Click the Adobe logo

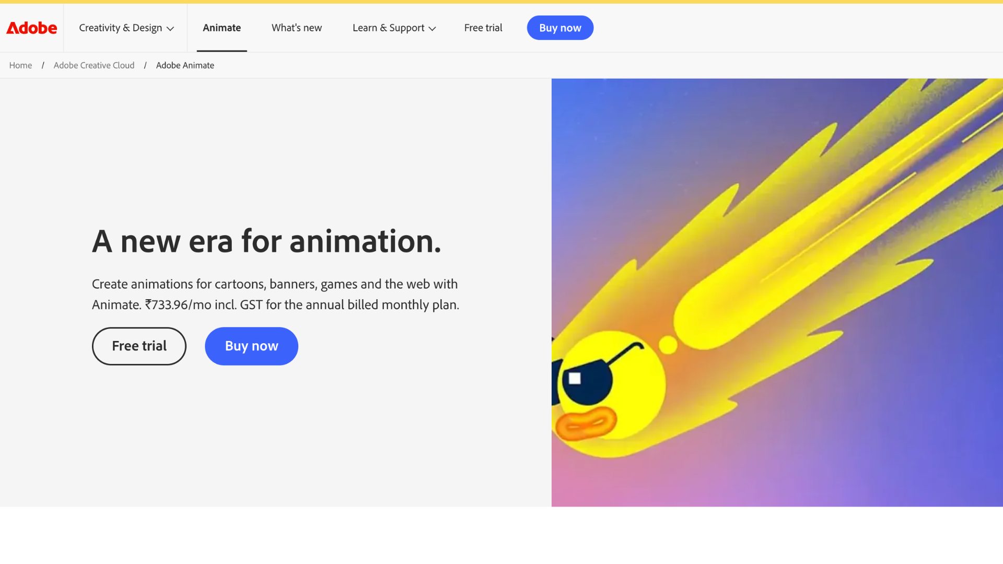(x=31, y=28)
